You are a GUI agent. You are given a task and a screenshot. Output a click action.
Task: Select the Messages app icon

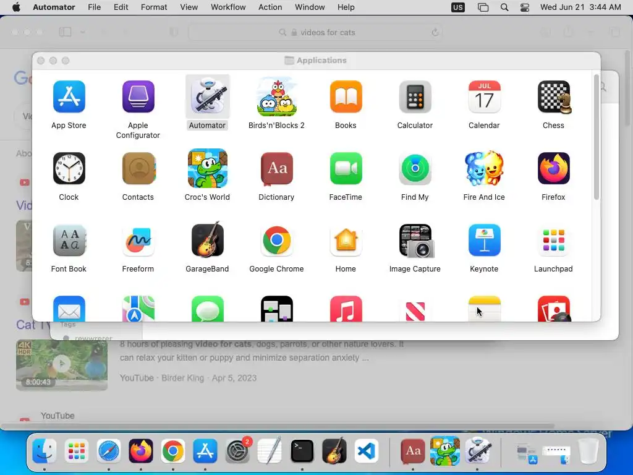(208, 309)
